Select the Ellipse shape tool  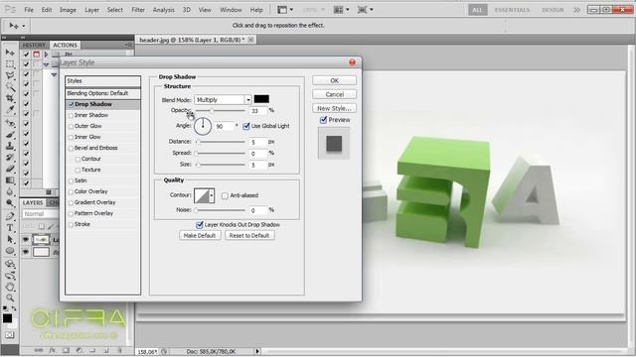point(10,251)
